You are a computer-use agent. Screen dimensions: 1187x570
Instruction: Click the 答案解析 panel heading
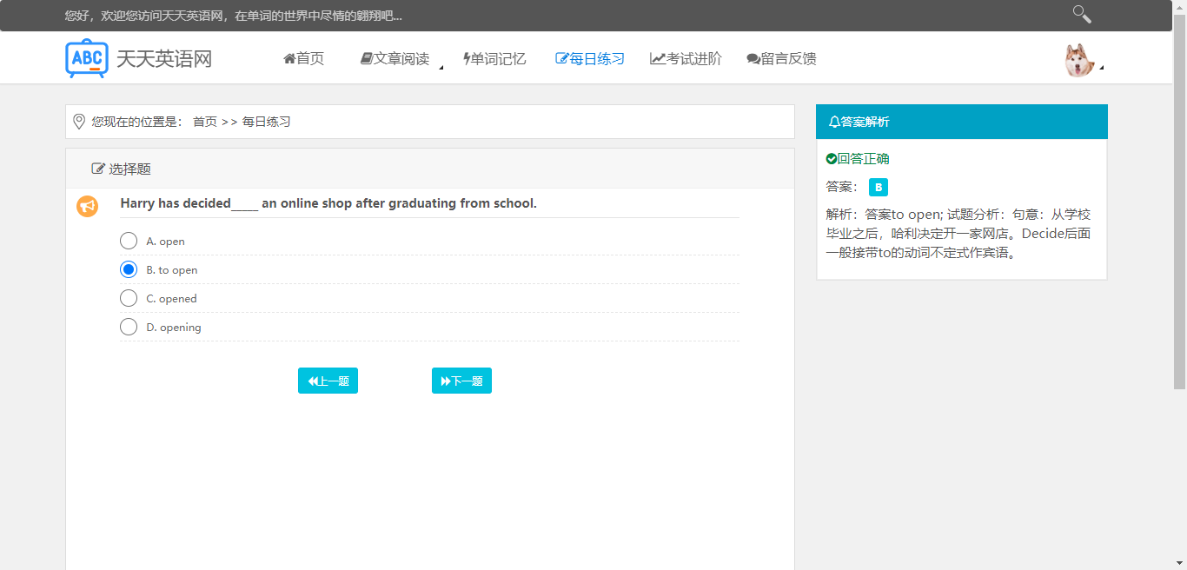(865, 122)
